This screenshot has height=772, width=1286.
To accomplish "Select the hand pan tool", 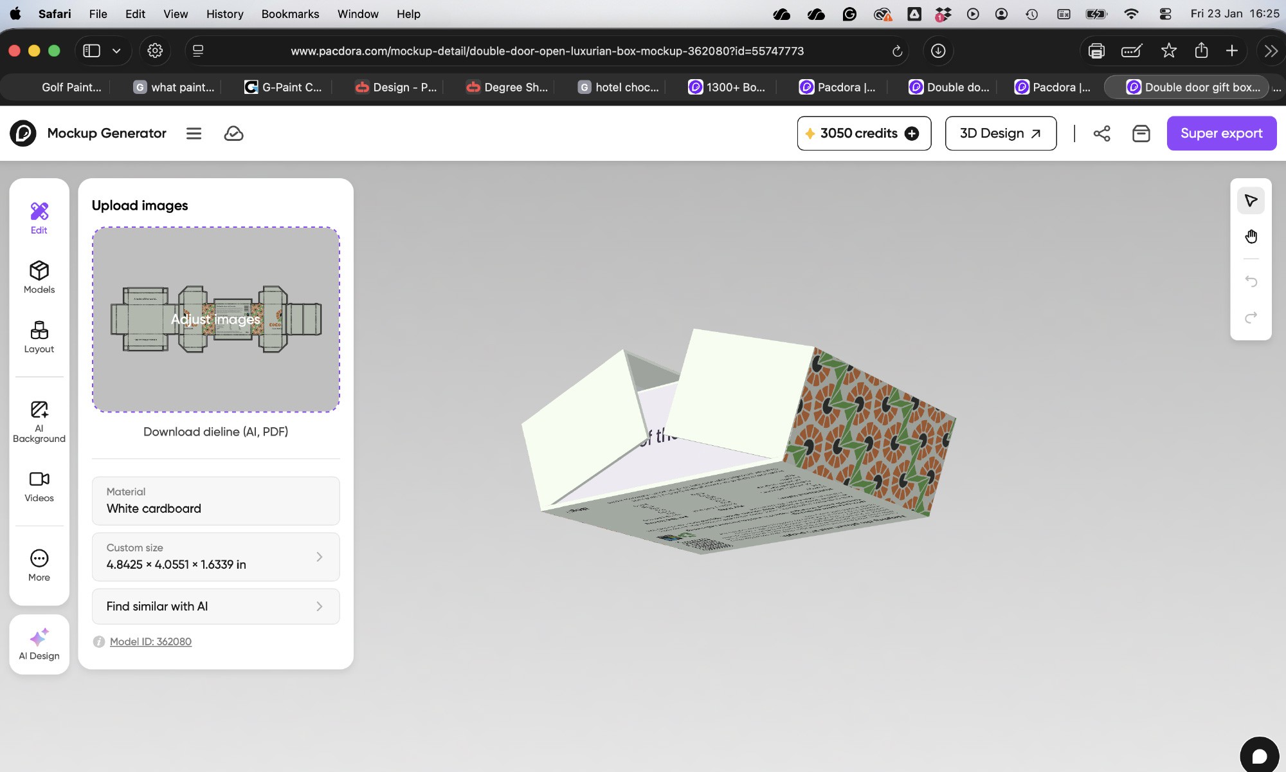I will 1251,237.
